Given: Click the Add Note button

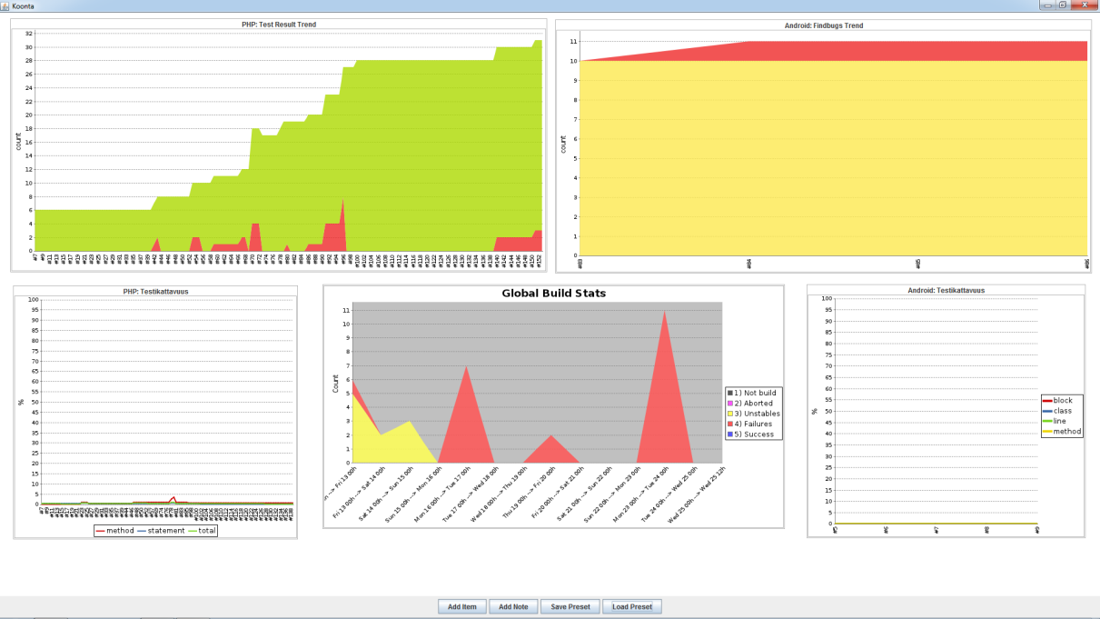Looking at the screenshot, I should coord(514,606).
